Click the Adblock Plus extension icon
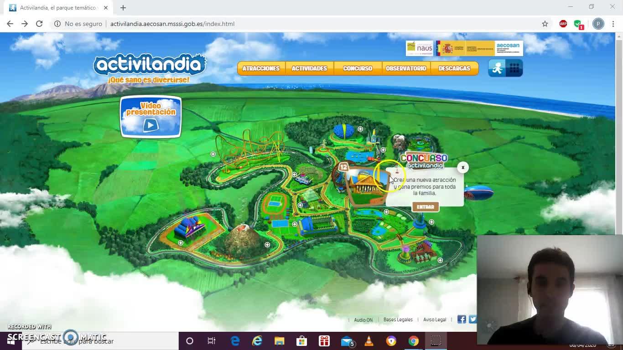 click(x=563, y=24)
